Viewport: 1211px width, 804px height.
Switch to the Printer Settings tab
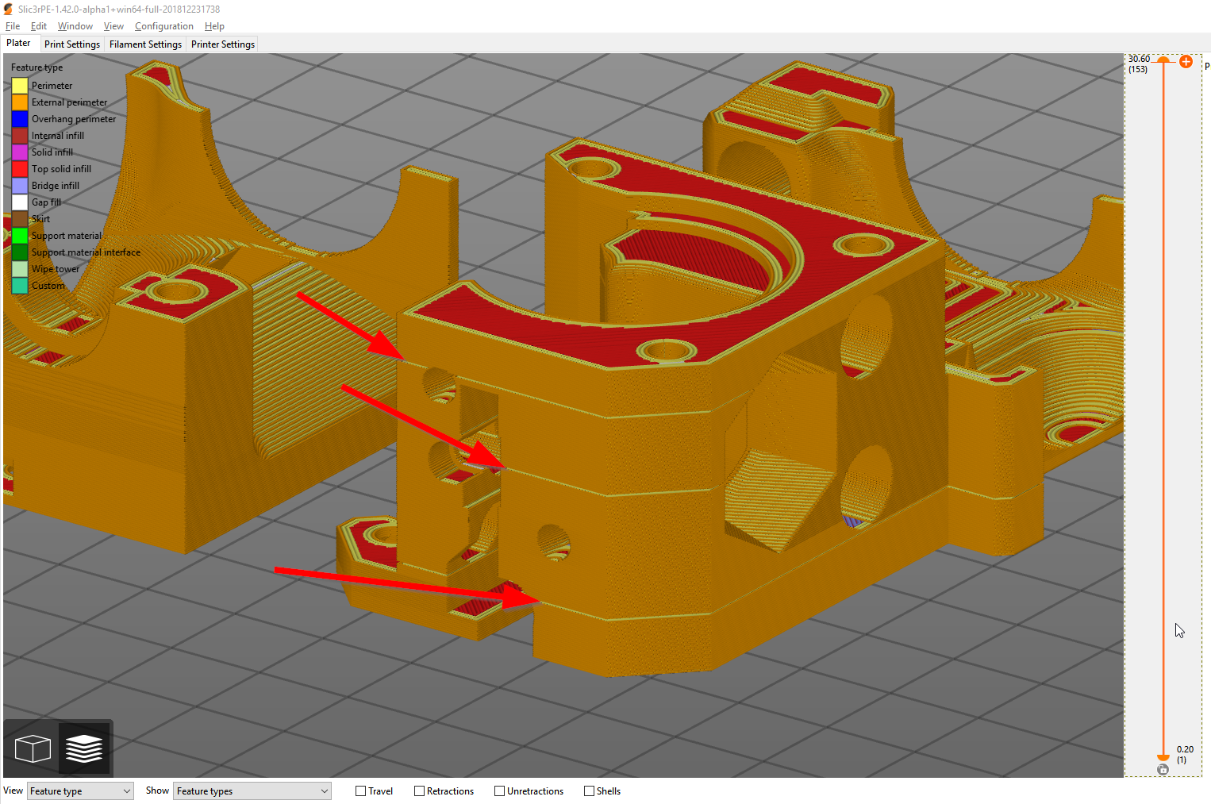point(223,44)
